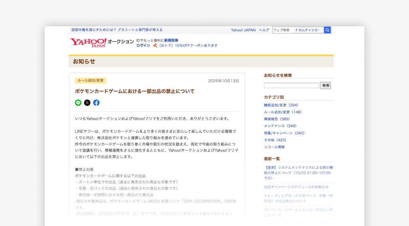Open the Yahoo! JAPAN top link

[243, 30]
